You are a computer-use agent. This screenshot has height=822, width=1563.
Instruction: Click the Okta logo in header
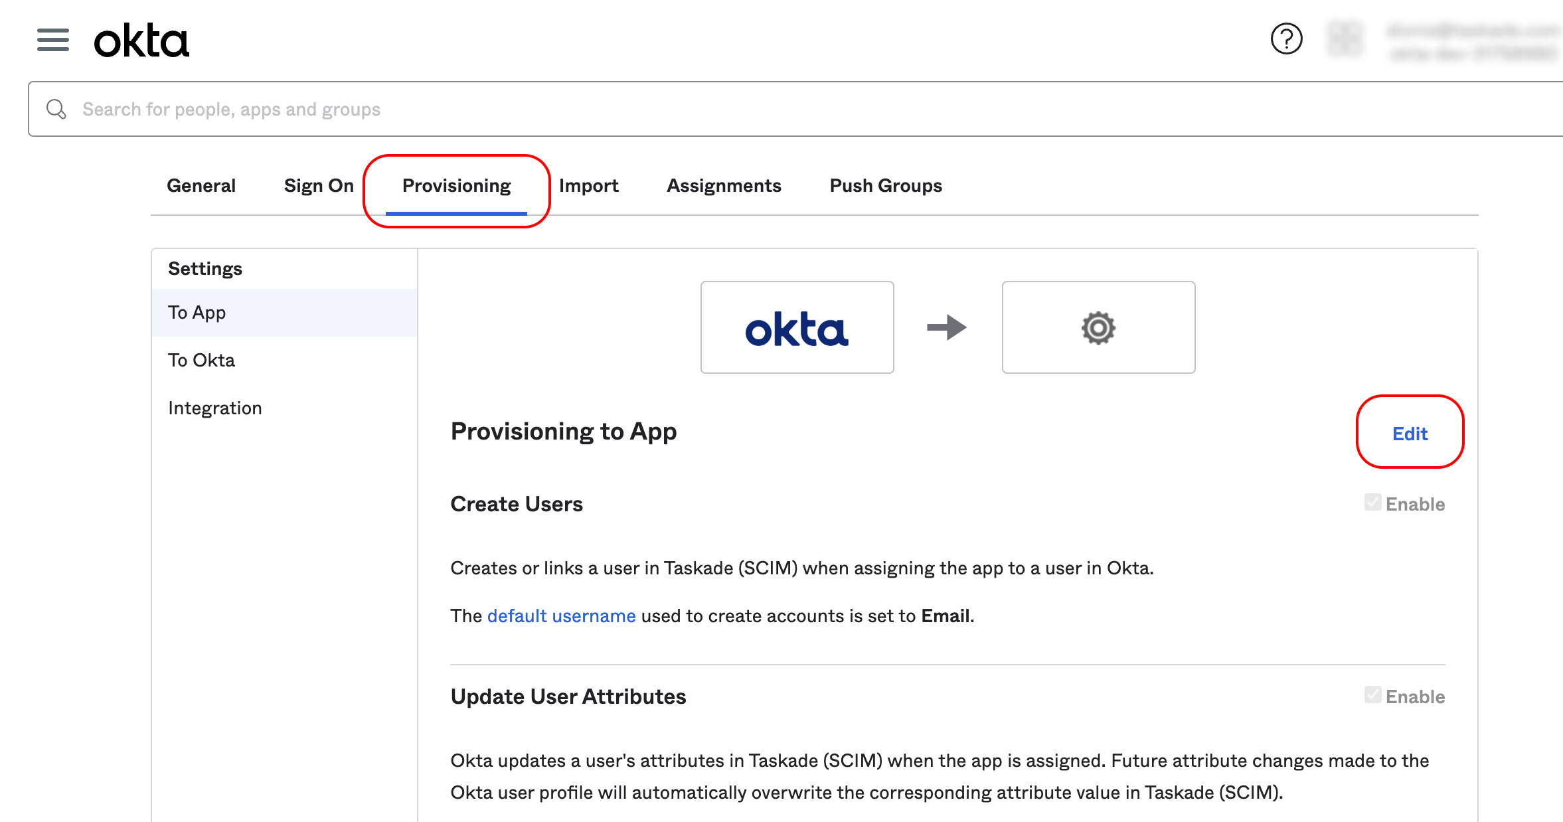pyautogui.click(x=141, y=41)
